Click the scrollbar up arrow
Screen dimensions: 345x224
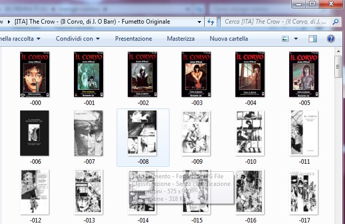338,51
